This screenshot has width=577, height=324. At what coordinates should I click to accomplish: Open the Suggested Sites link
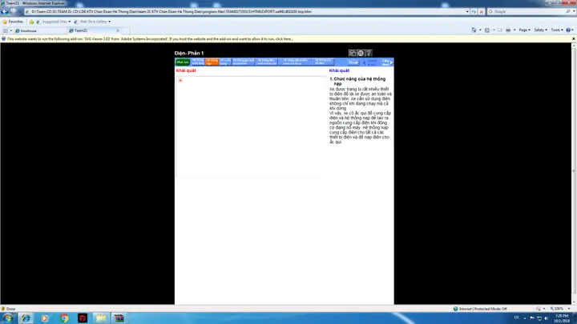click(x=54, y=22)
